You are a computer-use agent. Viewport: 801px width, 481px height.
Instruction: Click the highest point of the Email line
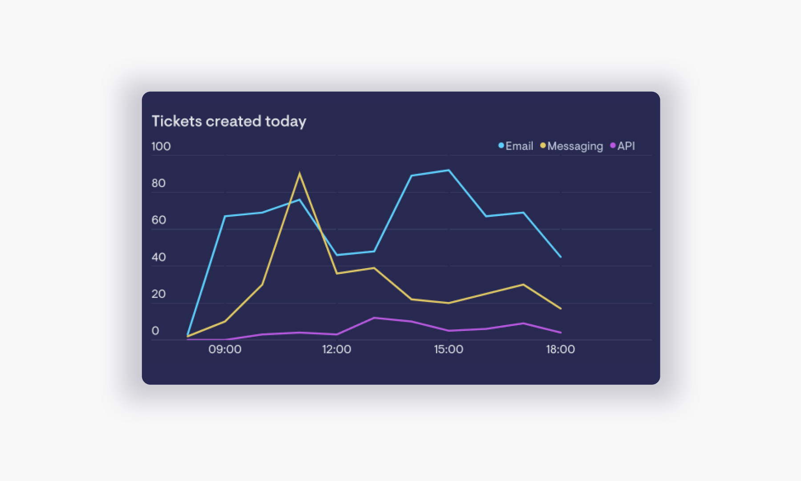[x=448, y=170]
